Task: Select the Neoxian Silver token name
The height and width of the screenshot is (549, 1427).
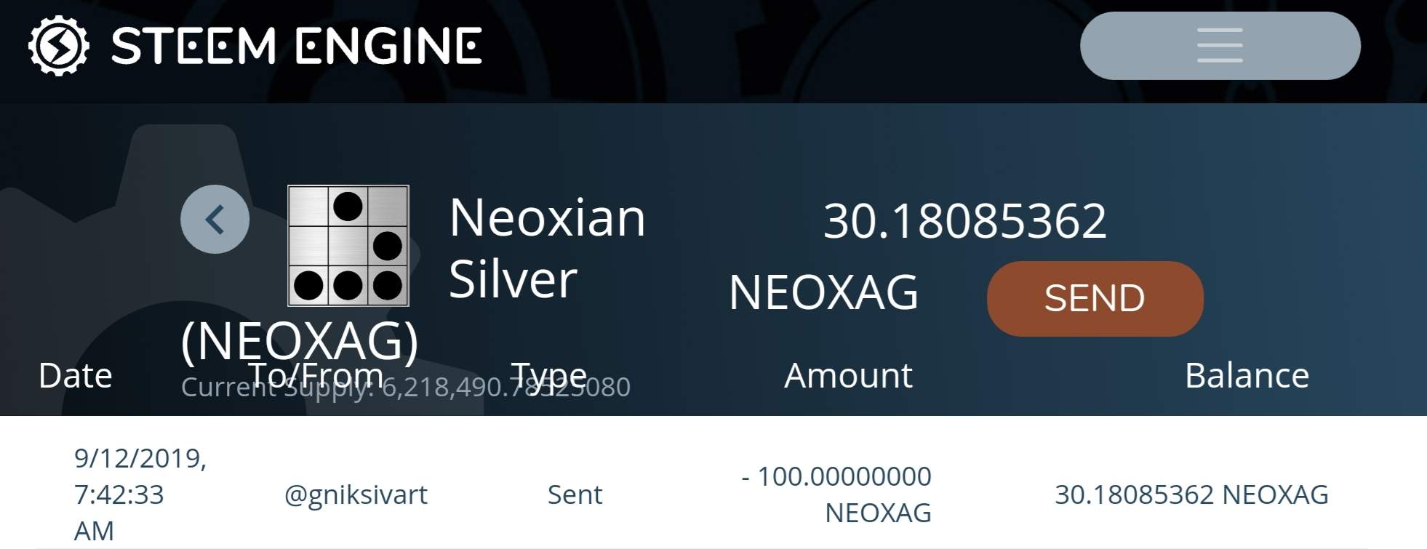Action: click(547, 248)
